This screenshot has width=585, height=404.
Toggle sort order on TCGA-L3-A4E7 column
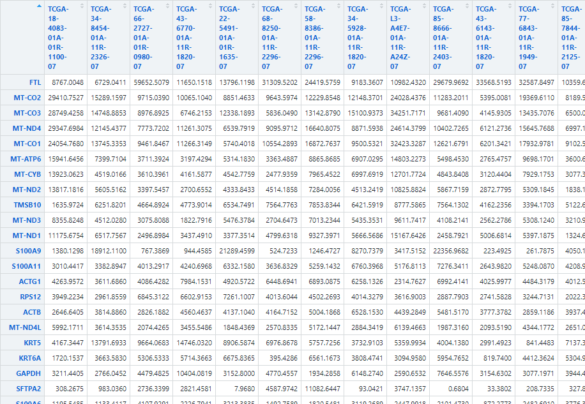[425, 6]
